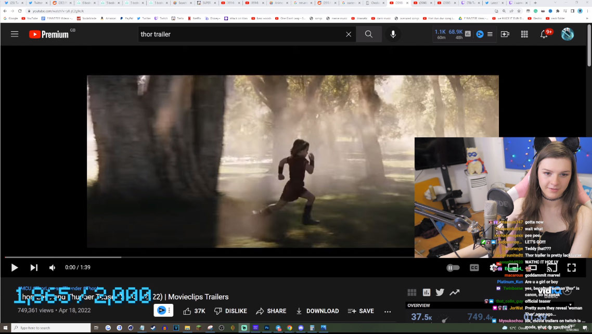Open the vidIQ stats bar chart icon

468,34
